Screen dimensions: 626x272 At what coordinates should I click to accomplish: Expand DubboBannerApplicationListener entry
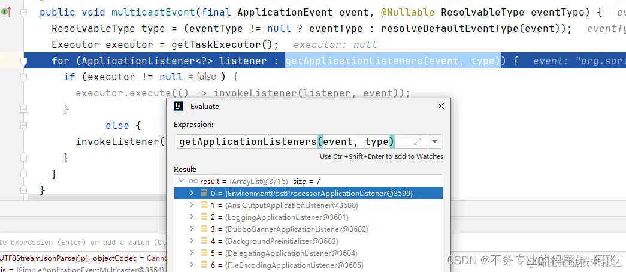coord(192,229)
